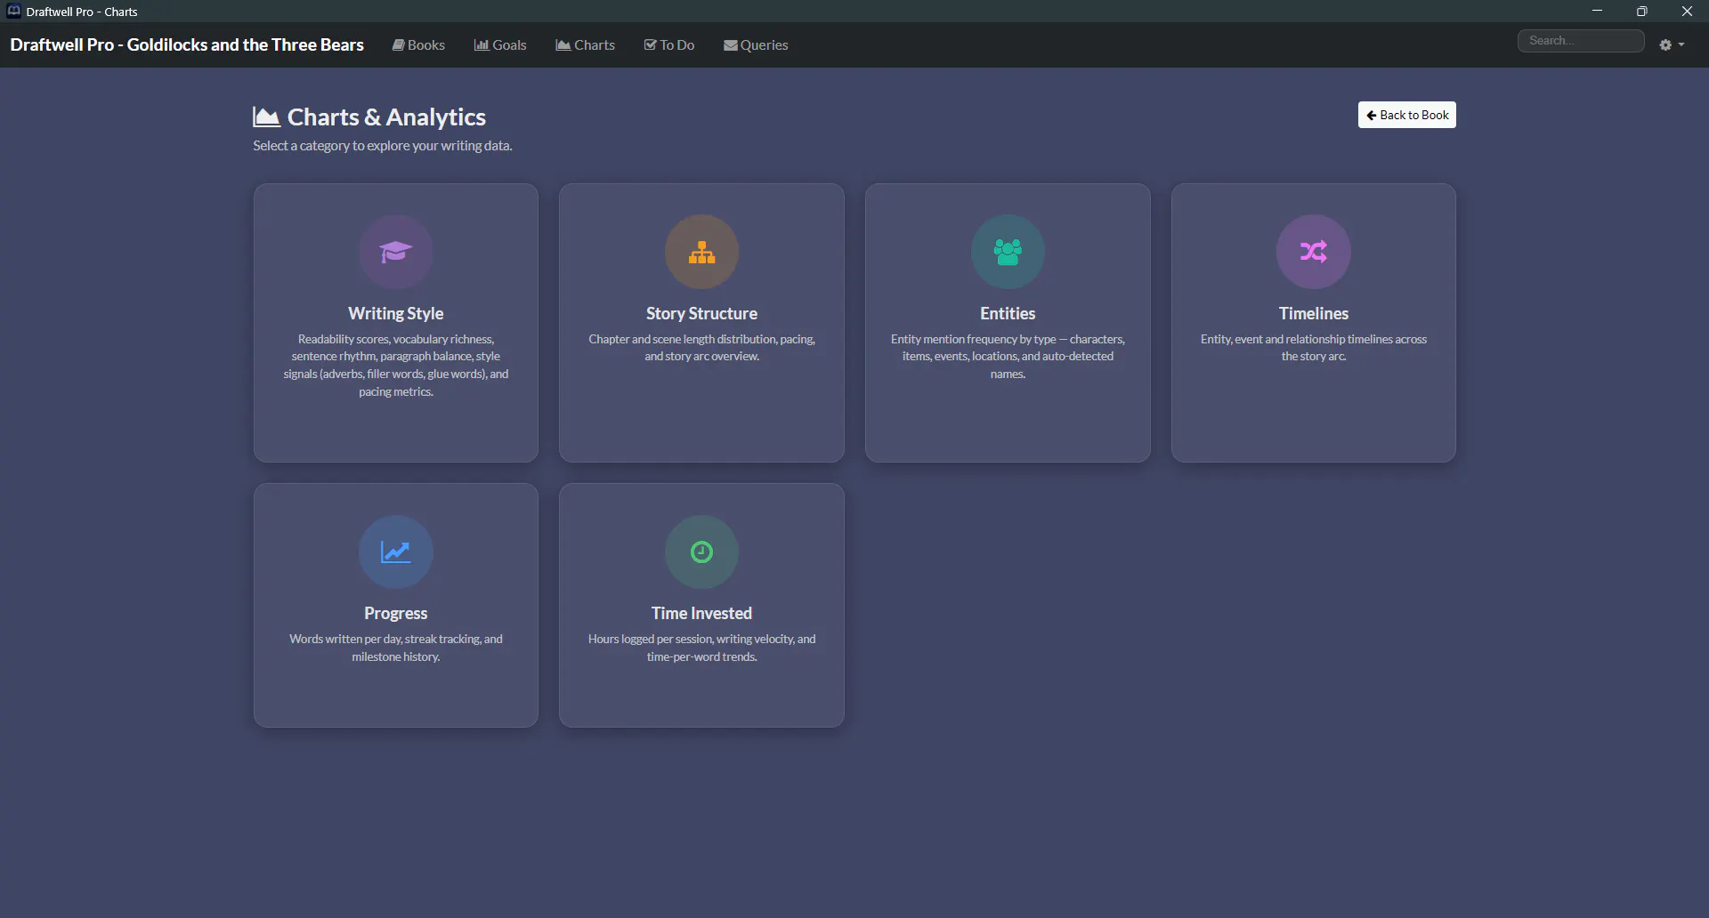The height and width of the screenshot is (918, 1709).
Task: Open the Entities card title
Action: (x=1008, y=313)
